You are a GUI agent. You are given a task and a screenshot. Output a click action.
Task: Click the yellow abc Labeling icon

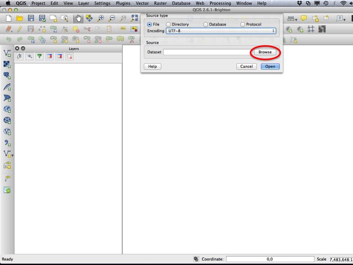click(123, 28)
